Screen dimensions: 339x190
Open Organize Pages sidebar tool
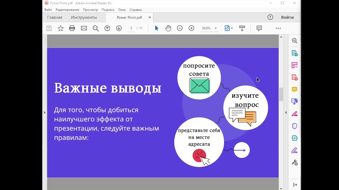295,65
